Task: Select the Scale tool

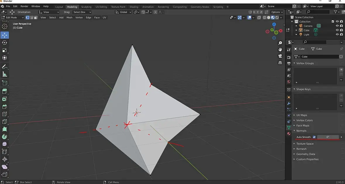Action: (5, 50)
